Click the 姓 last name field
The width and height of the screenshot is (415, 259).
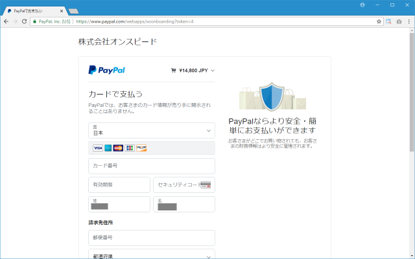[x=119, y=204]
